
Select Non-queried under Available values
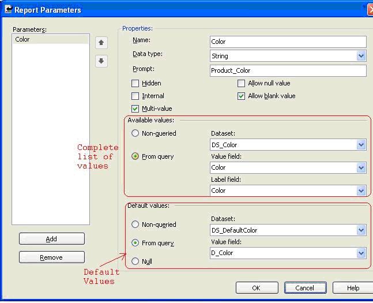point(135,133)
